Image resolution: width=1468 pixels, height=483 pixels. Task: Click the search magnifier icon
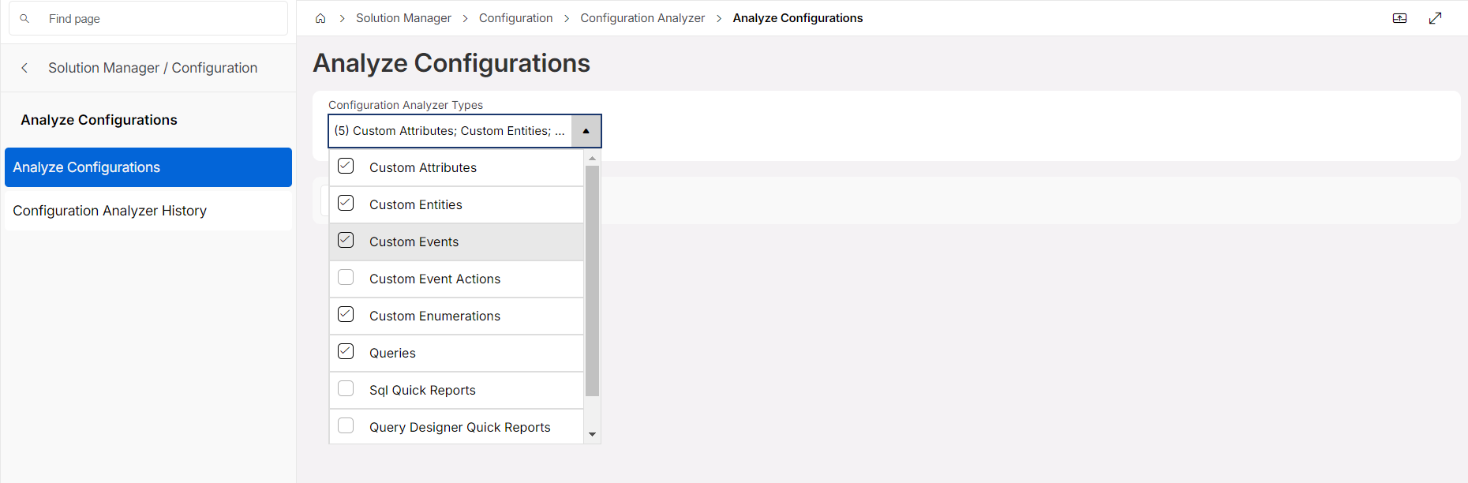(24, 18)
